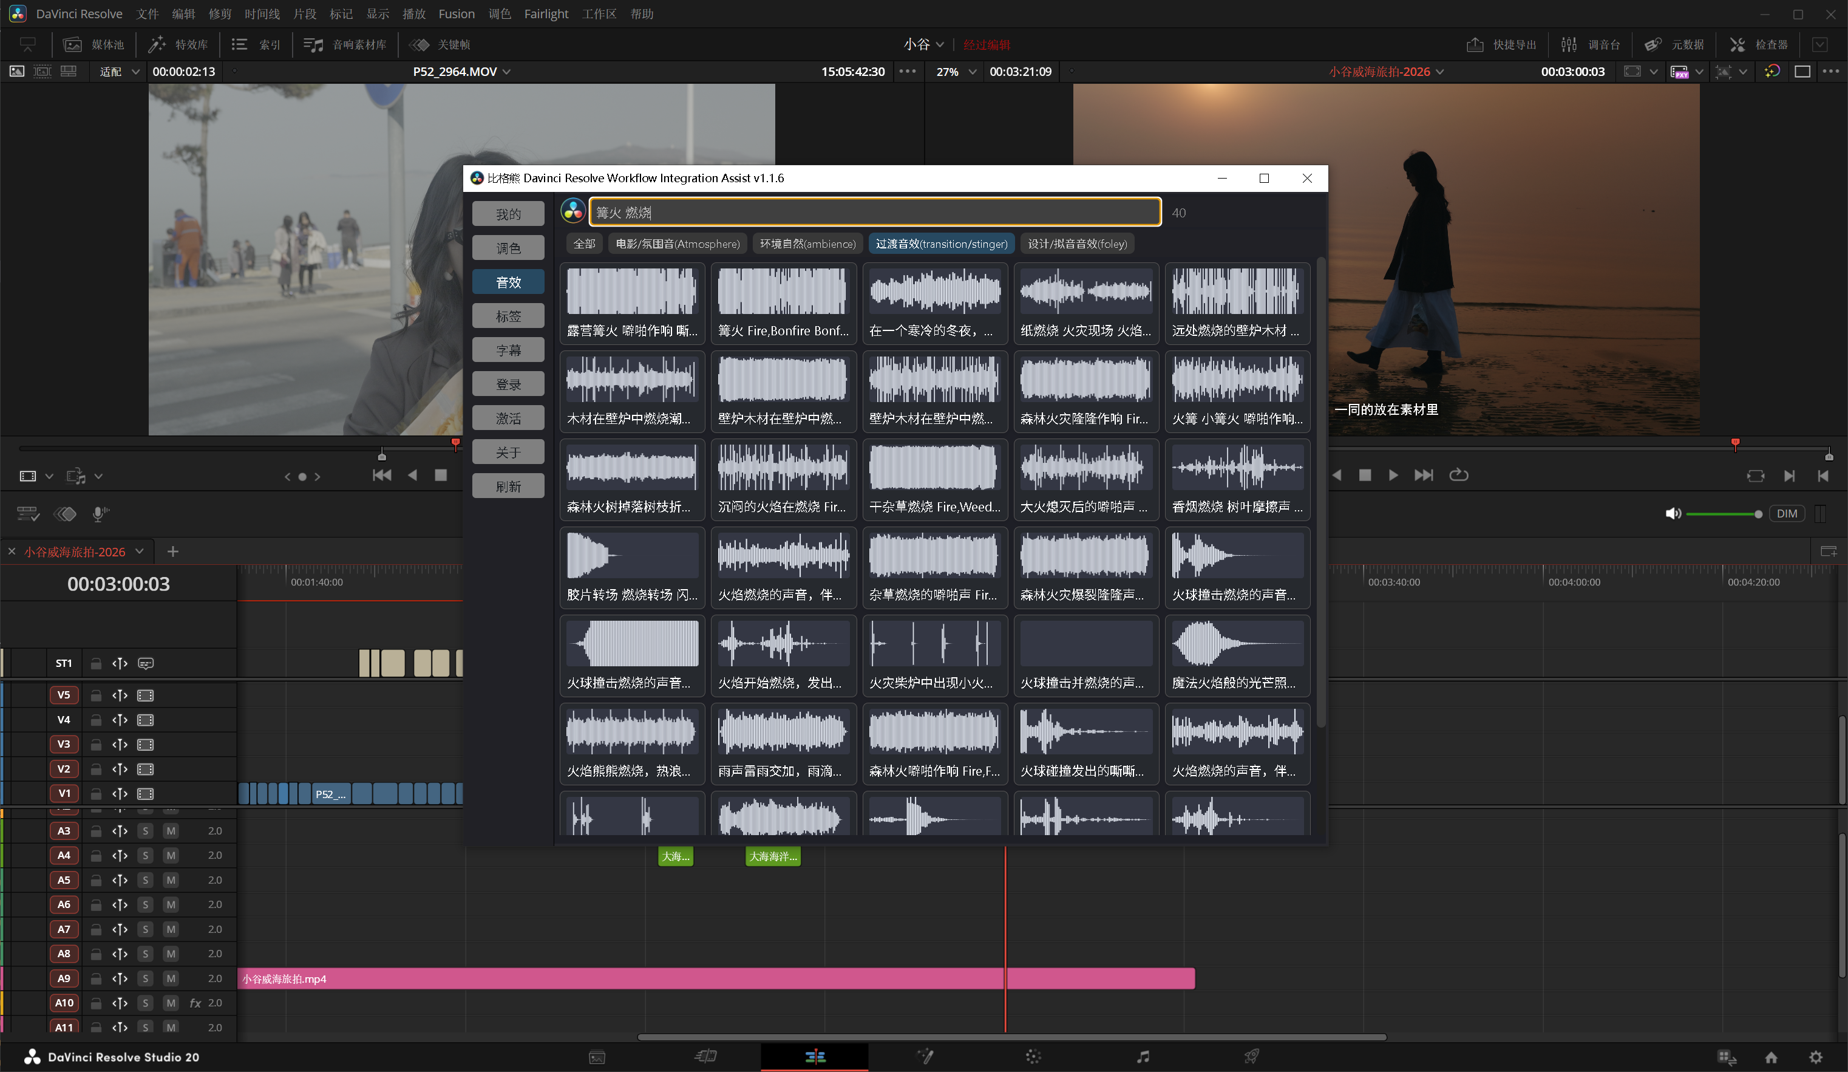Click the loop playback icon in timeline viewer
The width and height of the screenshot is (1848, 1072).
pos(1459,475)
